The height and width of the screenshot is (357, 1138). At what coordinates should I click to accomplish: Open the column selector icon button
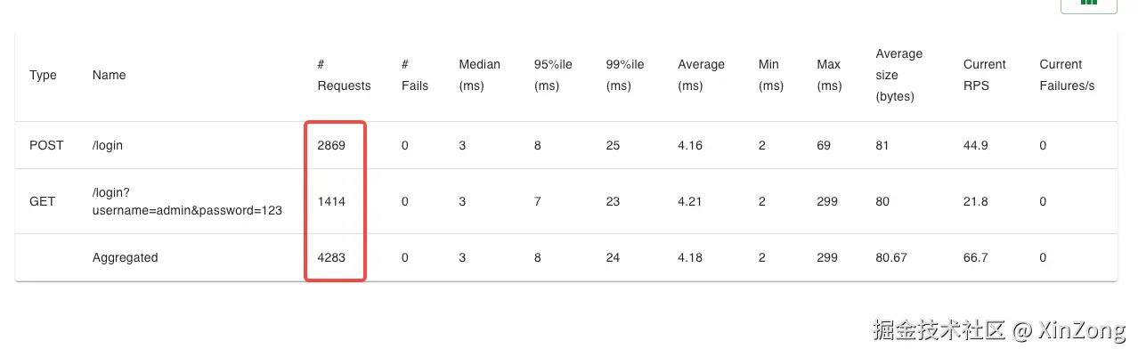tap(1088, 4)
